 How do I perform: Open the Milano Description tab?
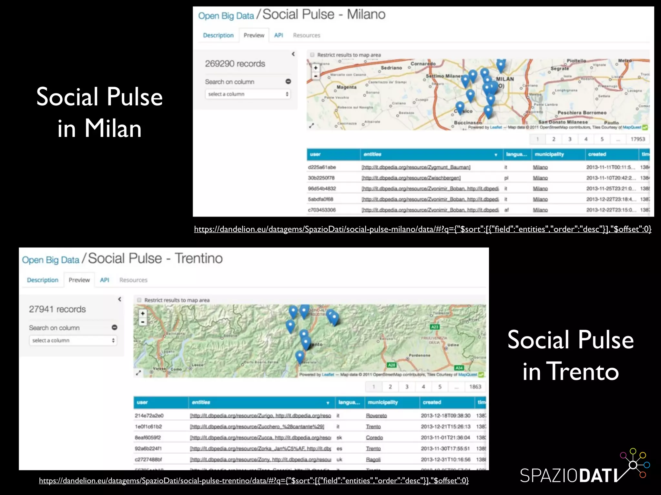click(218, 35)
